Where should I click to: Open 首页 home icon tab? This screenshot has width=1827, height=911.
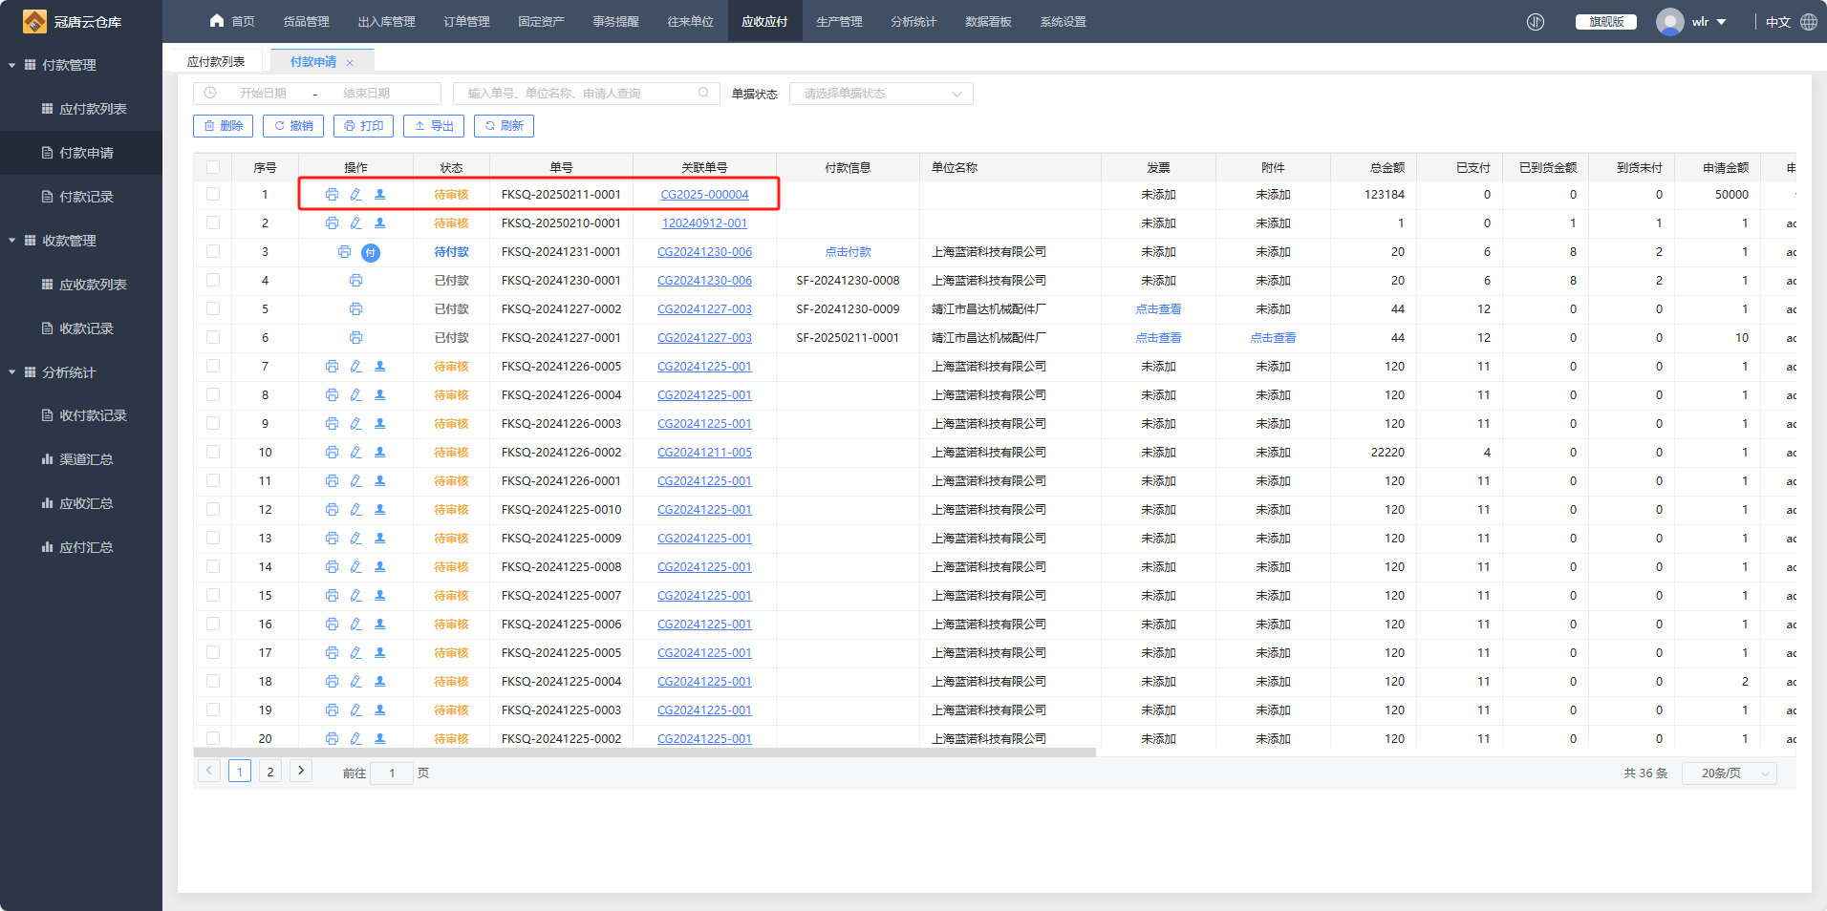pyautogui.click(x=232, y=21)
